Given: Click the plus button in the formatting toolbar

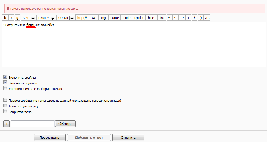Looking at the screenshot, I should (x=188, y=18).
